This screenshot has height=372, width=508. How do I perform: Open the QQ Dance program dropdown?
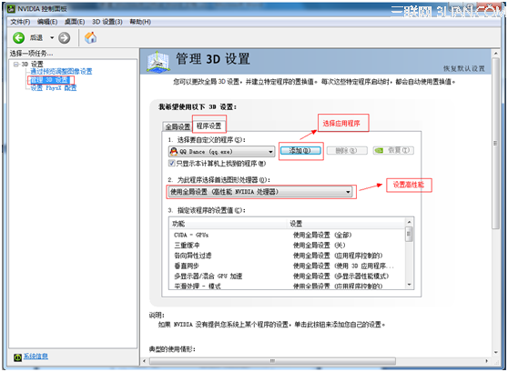(221, 152)
